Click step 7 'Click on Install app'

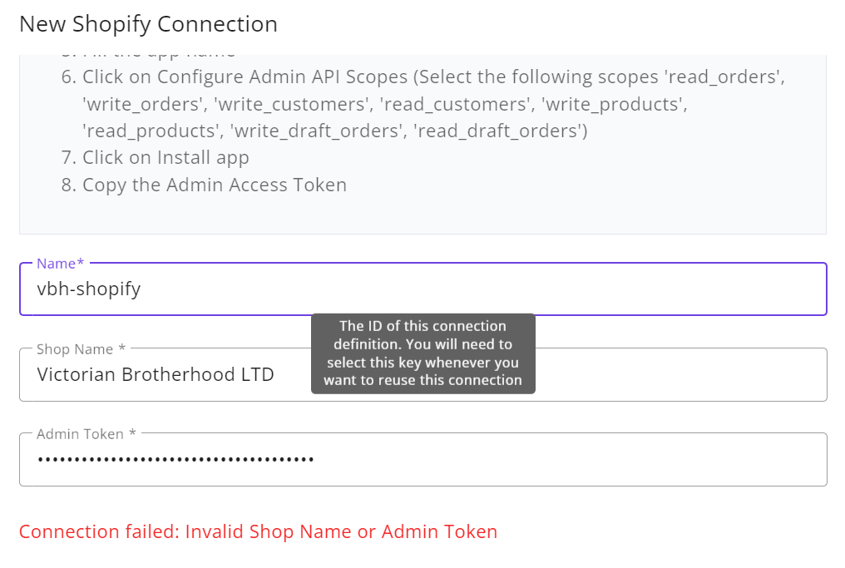click(156, 157)
